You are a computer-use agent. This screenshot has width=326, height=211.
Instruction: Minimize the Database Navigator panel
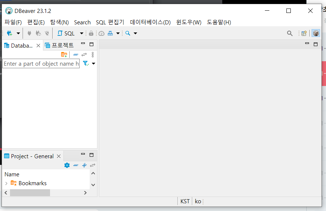click(83, 44)
